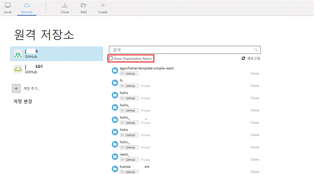Click repo icon for transla...ent
Image resolution: width=314 pixels, height=174 pixels.
pyautogui.click(x=115, y=169)
